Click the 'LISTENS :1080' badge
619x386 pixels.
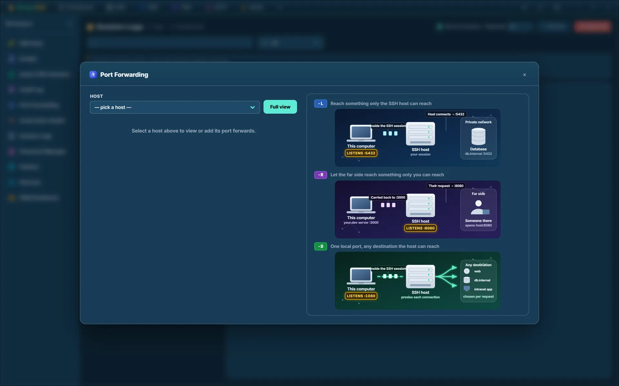click(361, 296)
